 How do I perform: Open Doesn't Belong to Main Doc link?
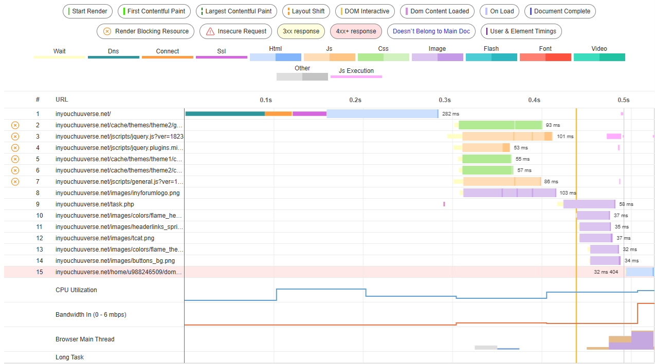(431, 31)
